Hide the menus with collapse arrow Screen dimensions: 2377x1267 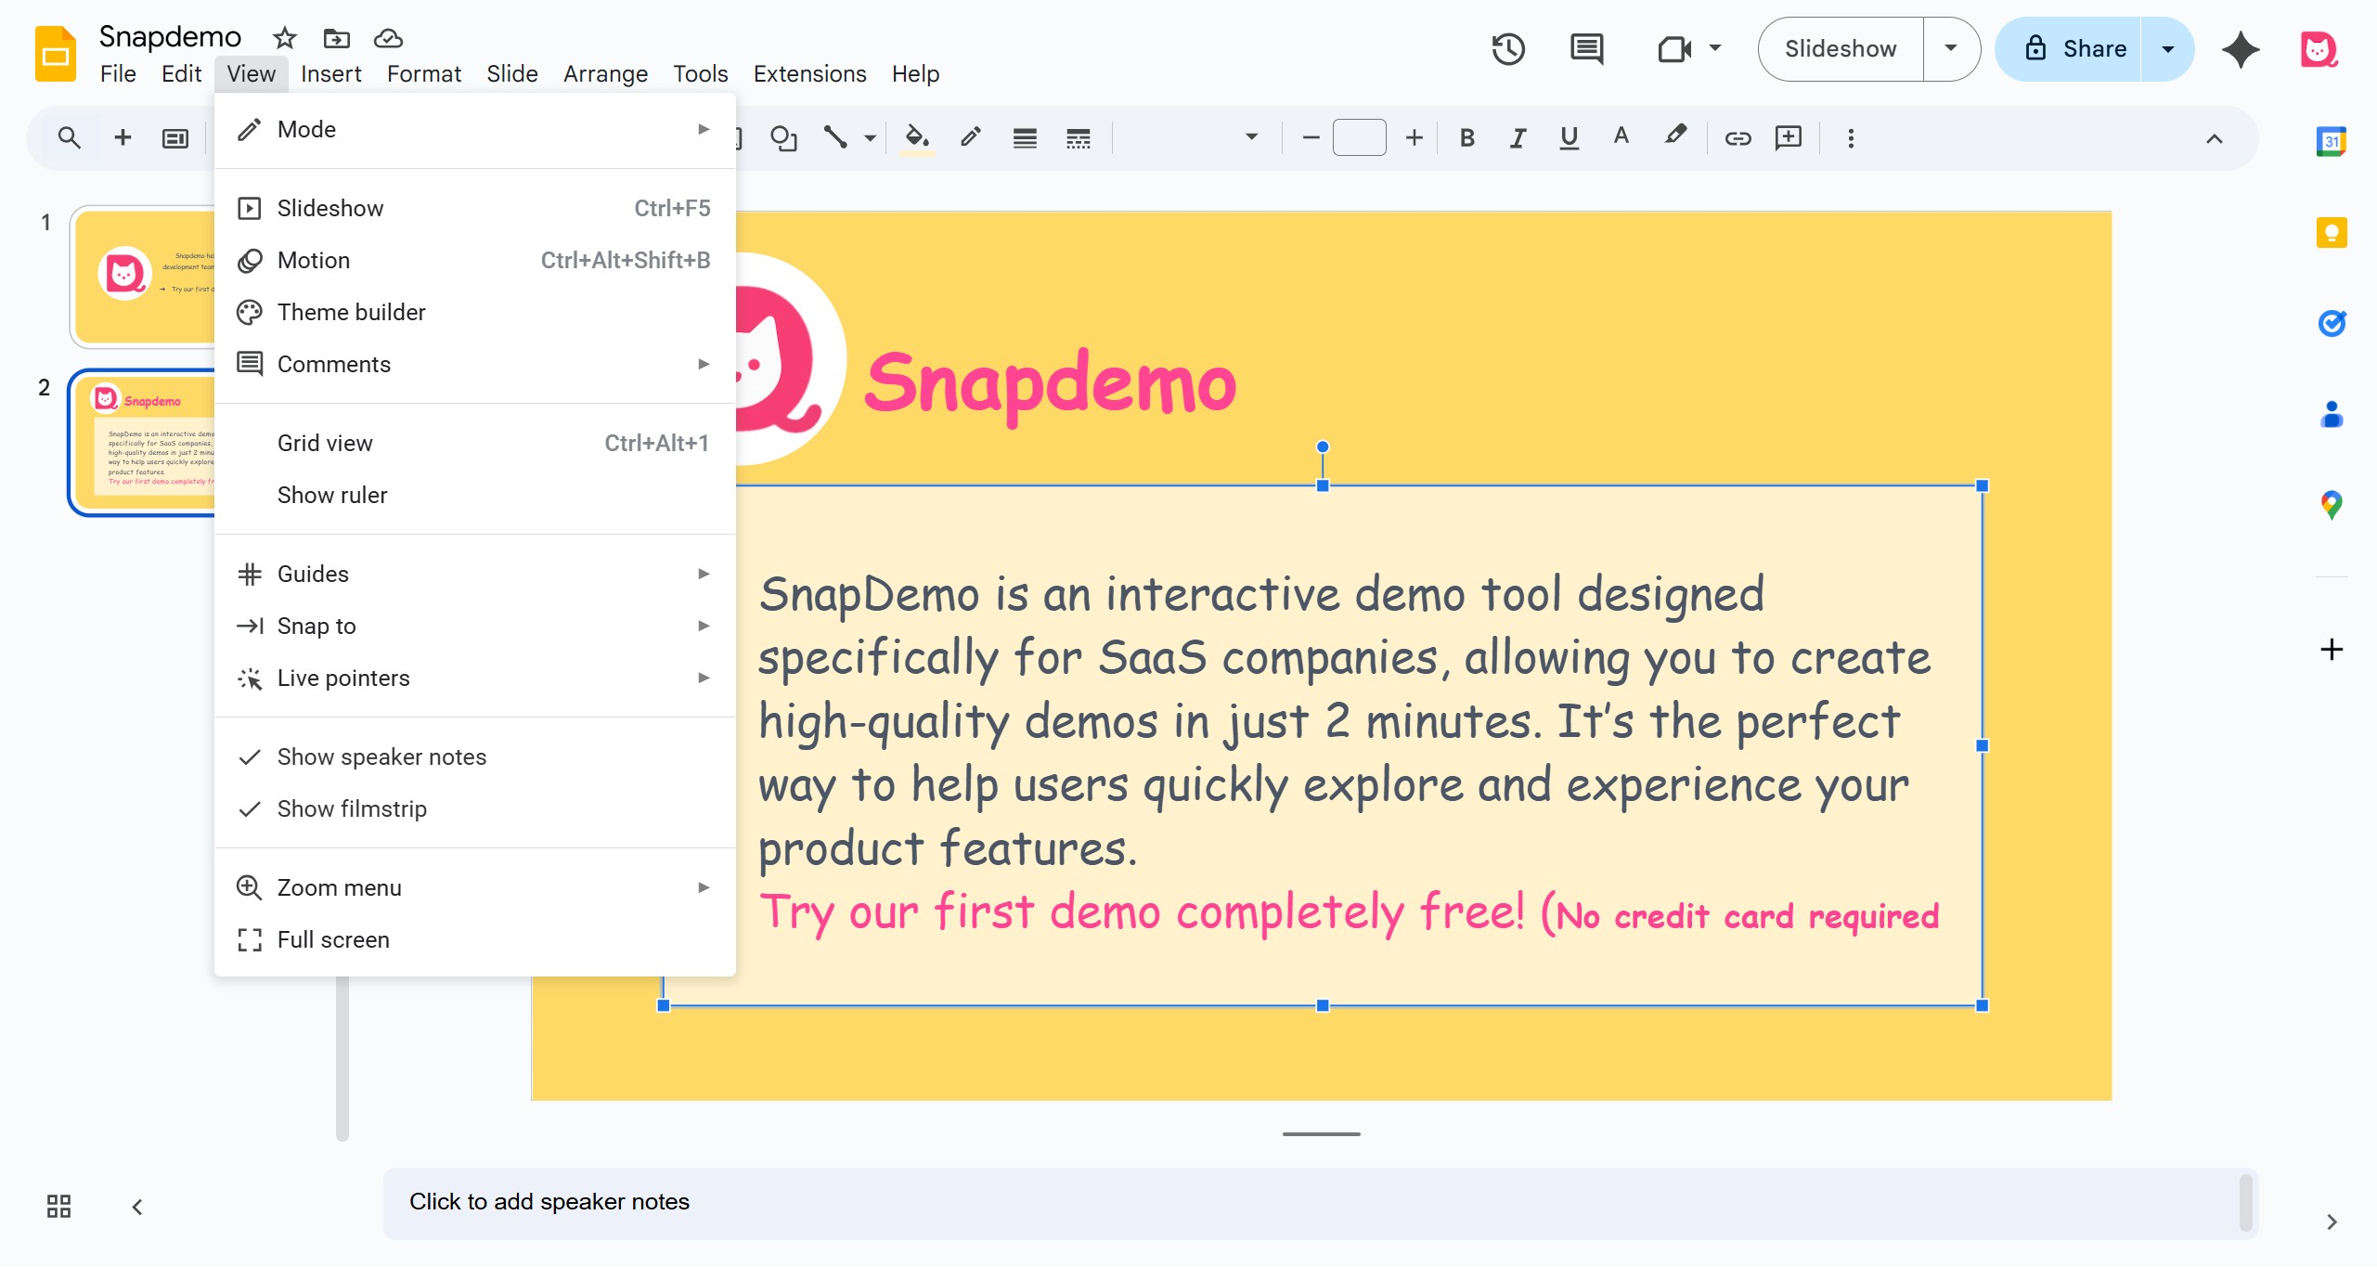point(2214,138)
